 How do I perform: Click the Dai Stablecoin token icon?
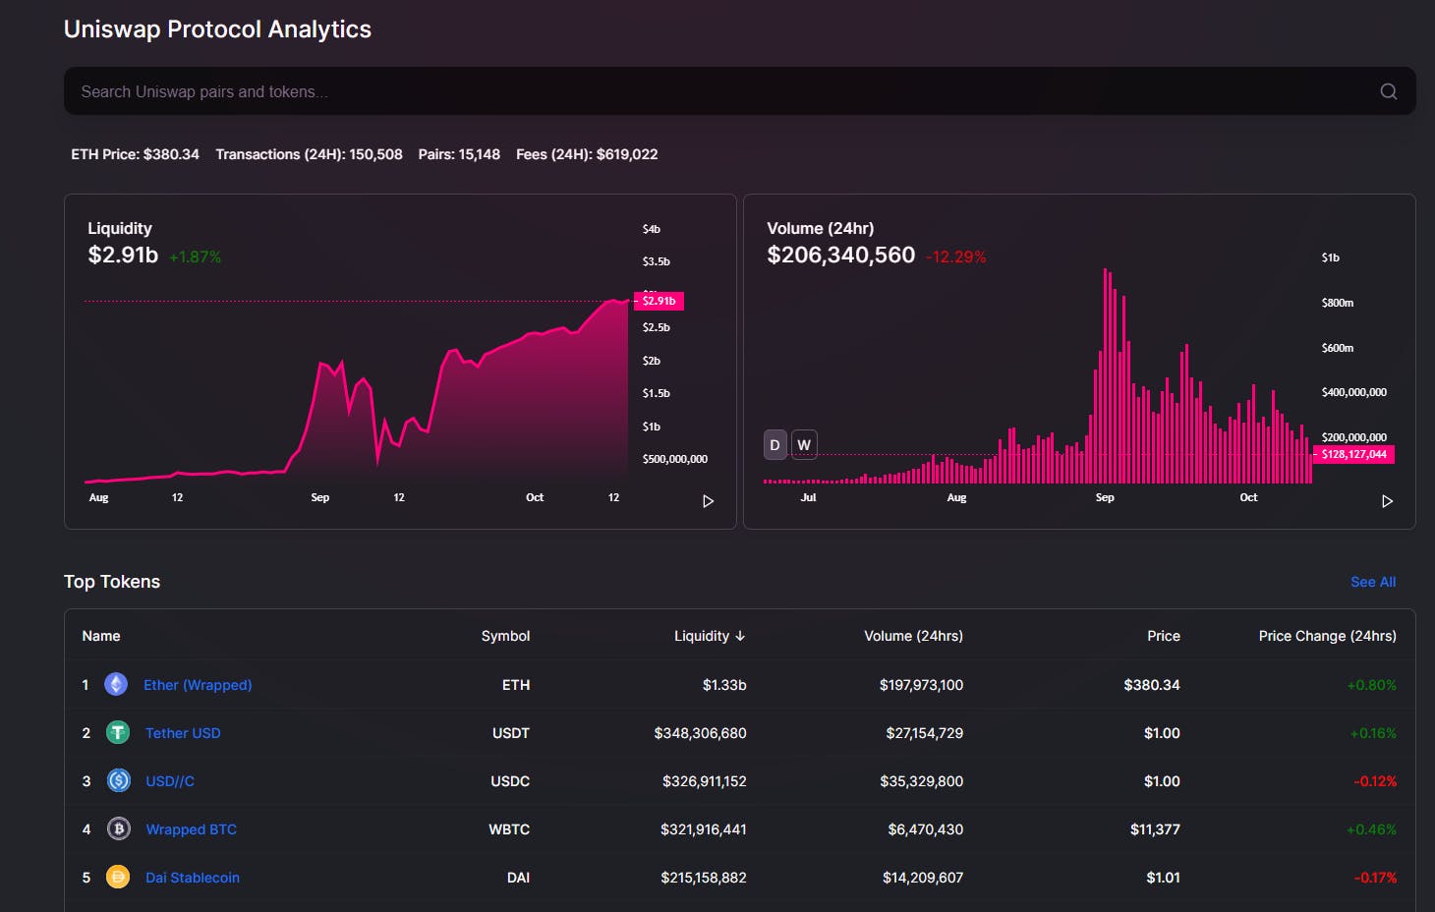pyautogui.click(x=118, y=878)
